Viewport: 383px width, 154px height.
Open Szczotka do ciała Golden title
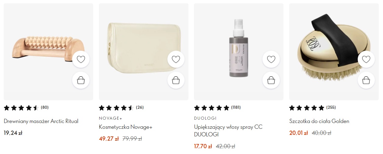click(319, 121)
